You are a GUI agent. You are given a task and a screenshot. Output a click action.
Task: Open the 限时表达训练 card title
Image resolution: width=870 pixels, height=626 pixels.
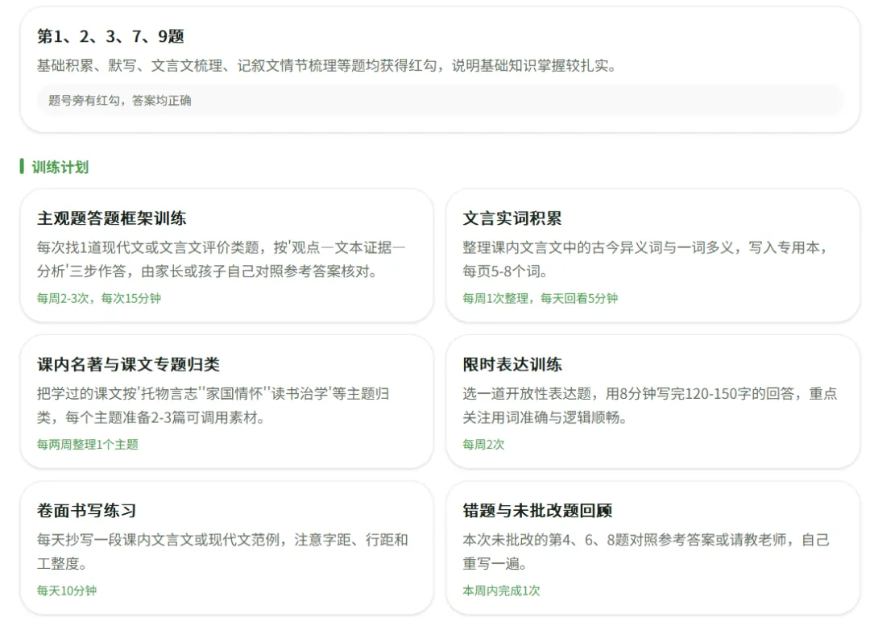pos(512,364)
